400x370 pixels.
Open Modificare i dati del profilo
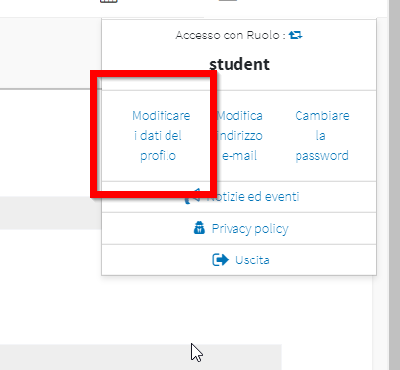pyautogui.click(x=161, y=135)
